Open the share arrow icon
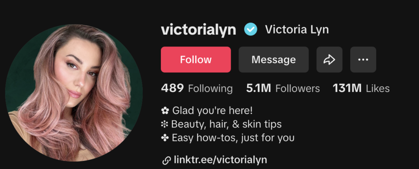This screenshot has height=169, width=419. pyautogui.click(x=329, y=60)
